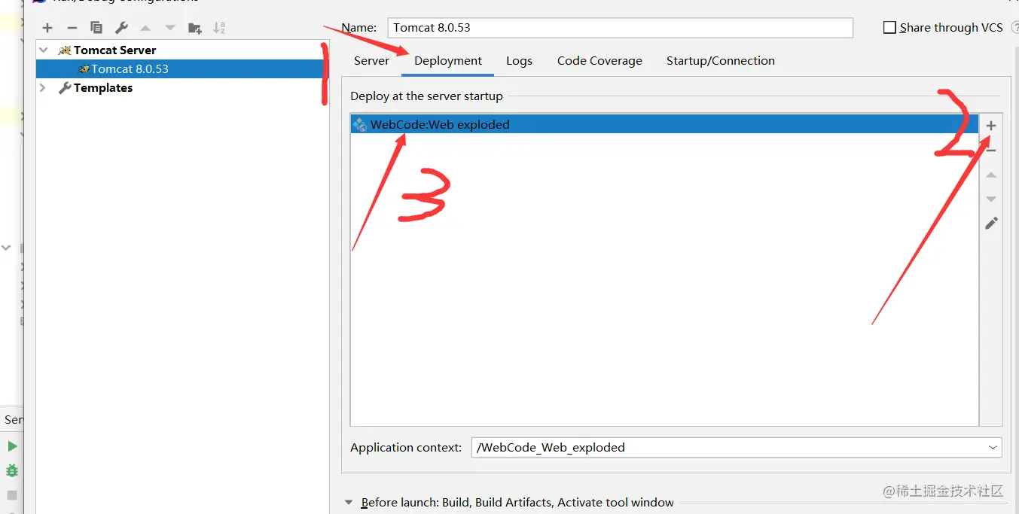The width and height of the screenshot is (1019, 514).
Task: Click the grey Stop icon in Services panel
Action: coord(12,495)
